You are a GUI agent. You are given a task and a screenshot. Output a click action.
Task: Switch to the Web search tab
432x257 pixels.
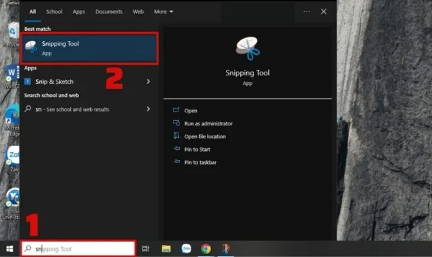coord(138,11)
